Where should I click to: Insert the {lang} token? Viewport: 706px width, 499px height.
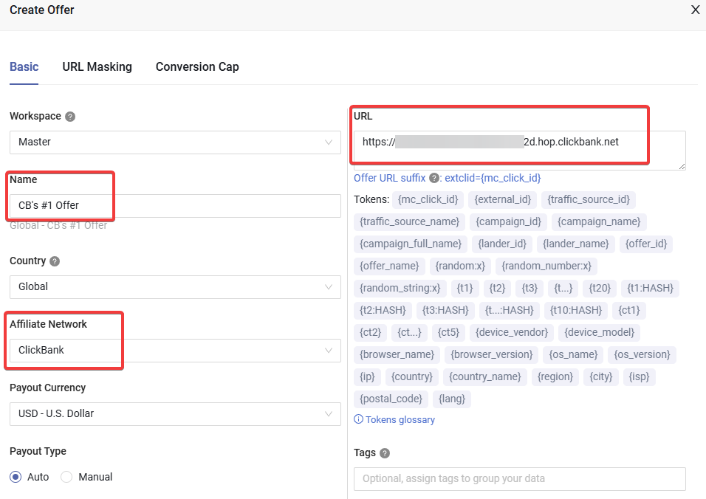pos(452,399)
